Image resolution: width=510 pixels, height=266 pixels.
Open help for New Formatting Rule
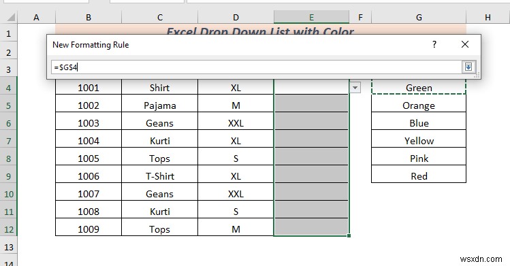pyautogui.click(x=434, y=44)
